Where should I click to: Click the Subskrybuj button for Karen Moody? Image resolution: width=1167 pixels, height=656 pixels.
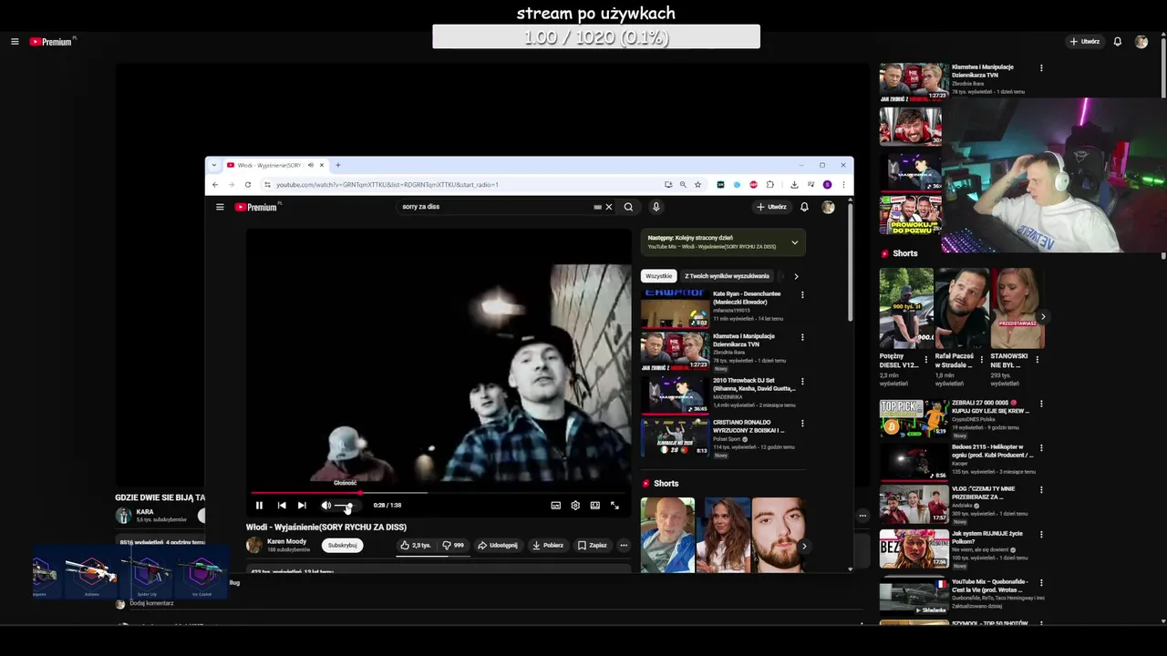point(342,545)
